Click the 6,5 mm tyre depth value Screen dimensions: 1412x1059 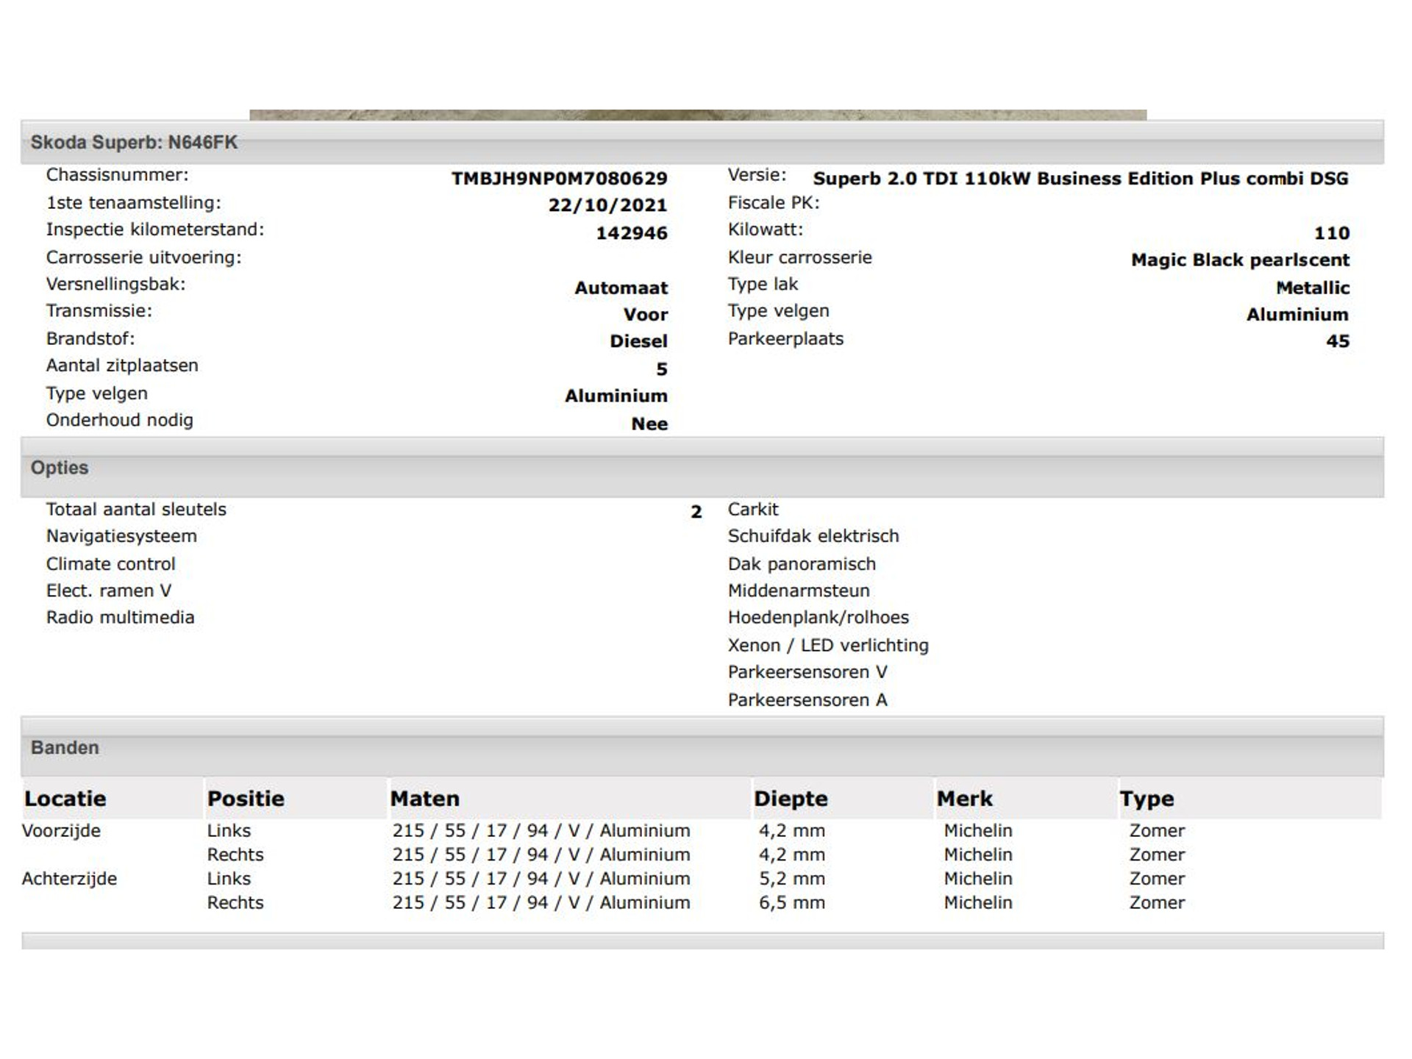coord(792,902)
